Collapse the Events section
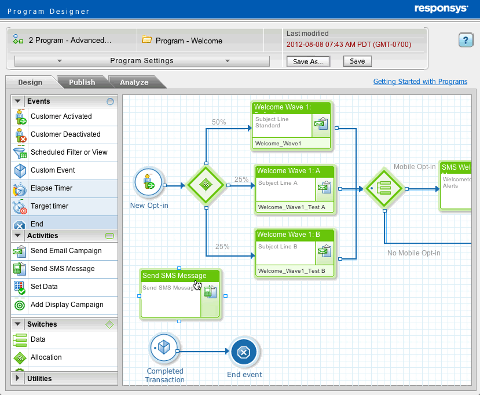 pyautogui.click(x=18, y=101)
